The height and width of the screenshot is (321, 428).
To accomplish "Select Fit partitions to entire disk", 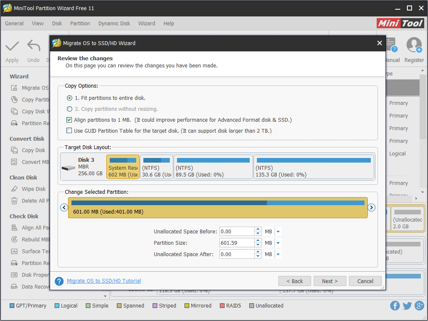I will [x=70, y=98].
